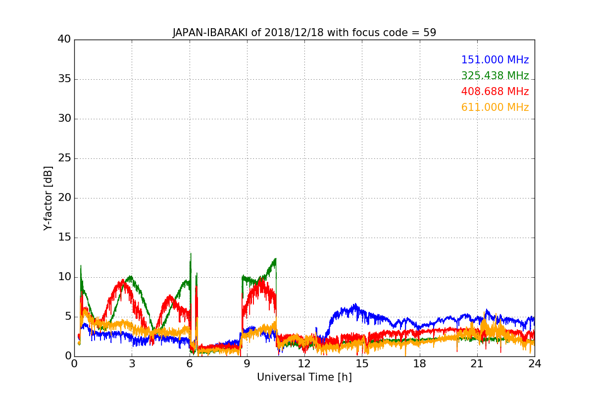Viewport: 594px width, 396px height.
Task: Click x-axis tick value 21
Action: tap(477, 364)
